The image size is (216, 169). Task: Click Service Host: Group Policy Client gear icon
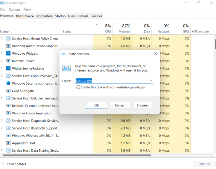(x=8, y=39)
